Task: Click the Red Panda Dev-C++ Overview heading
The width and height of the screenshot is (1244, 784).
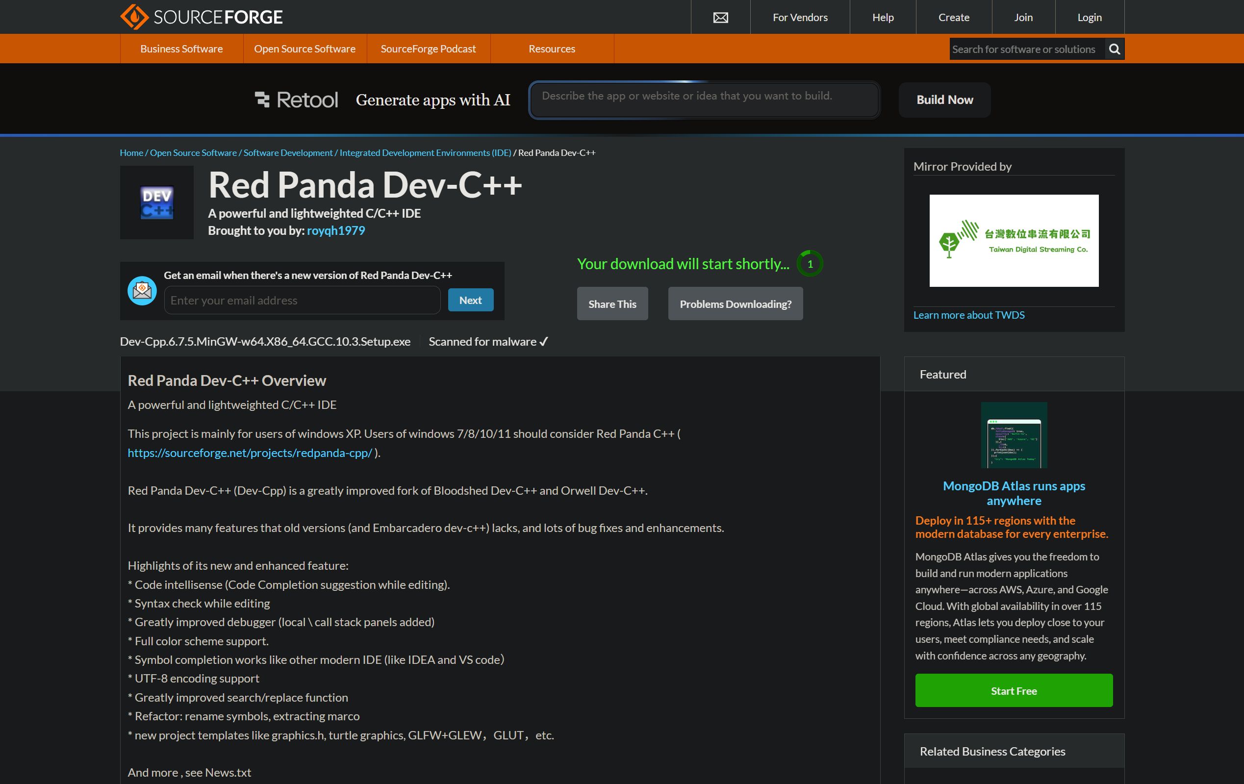Action: (x=227, y=380)
